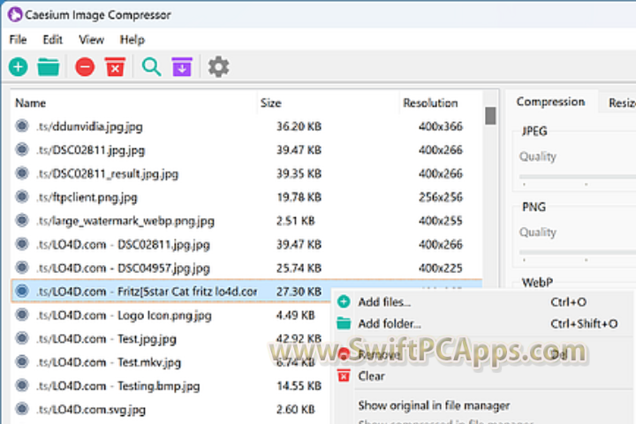Click status icon beside LO4D.com - Test.jpg.jpg

point(22,338)
